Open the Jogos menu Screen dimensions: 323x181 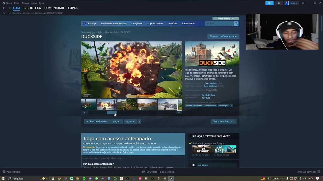click(34, 3)
